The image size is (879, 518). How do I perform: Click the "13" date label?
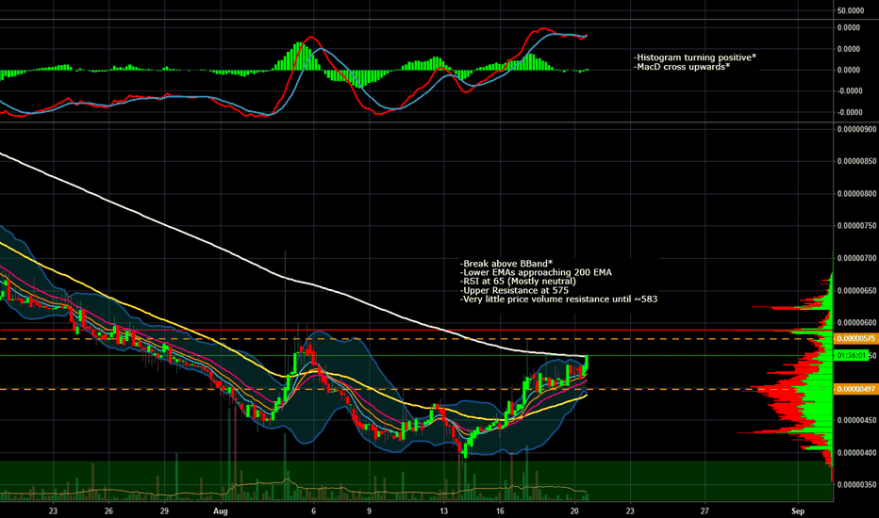click(x=444, y=511)
